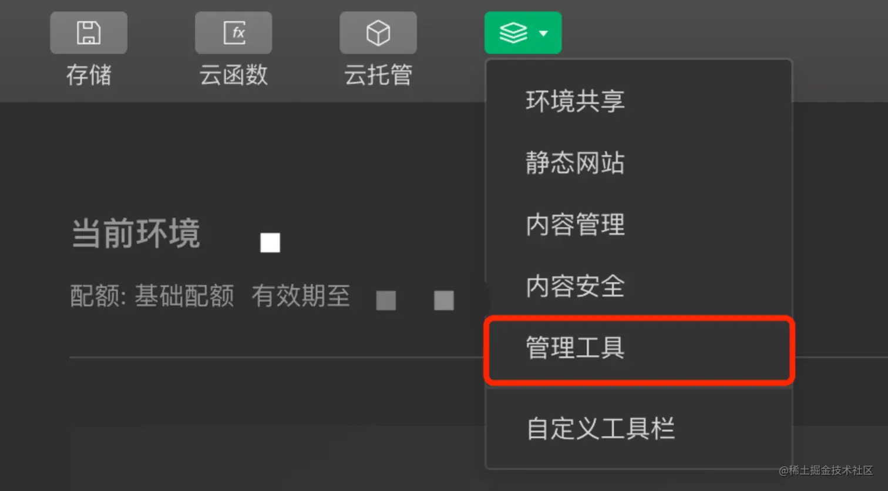Viewport: 888px width, 491px height.
Task: Open the 云函数 fx icon button
Action: click(x=234, y=33)
